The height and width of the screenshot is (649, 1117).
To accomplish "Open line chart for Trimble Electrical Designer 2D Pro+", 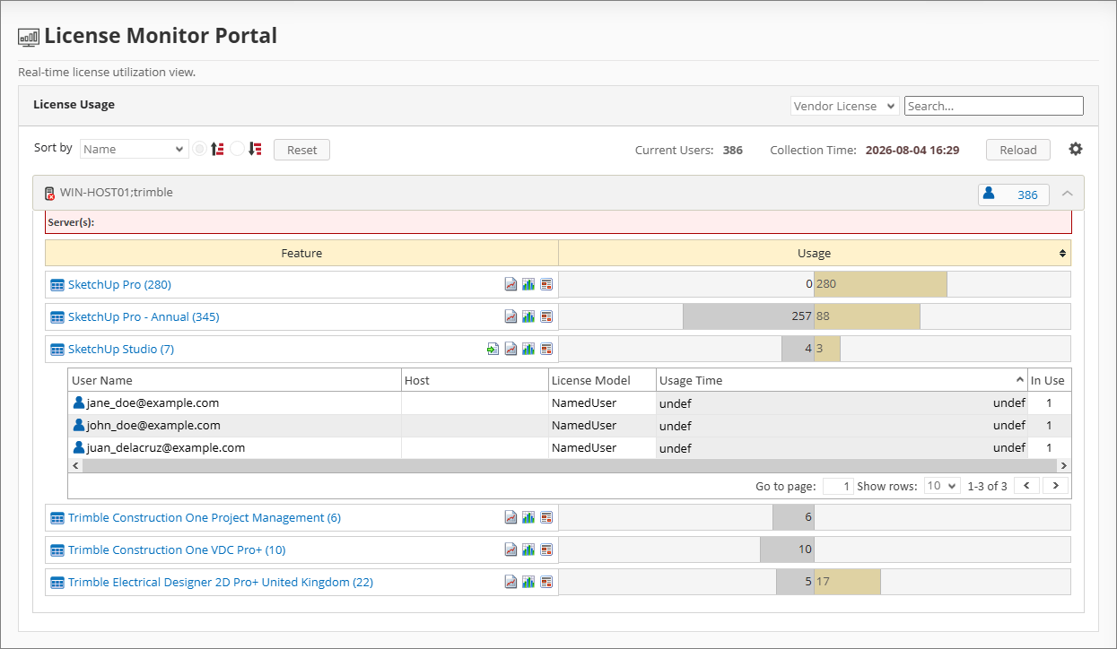I will coord(511,583).
